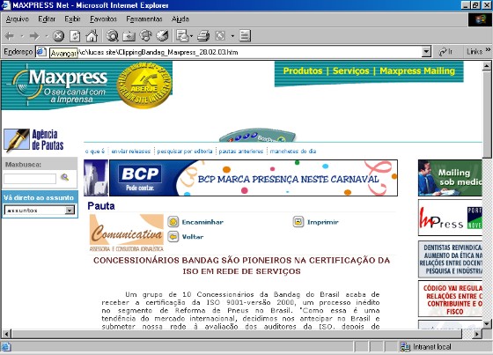
Task: Expand the Links toolbar chevron
Action: (x=488, y=49)
